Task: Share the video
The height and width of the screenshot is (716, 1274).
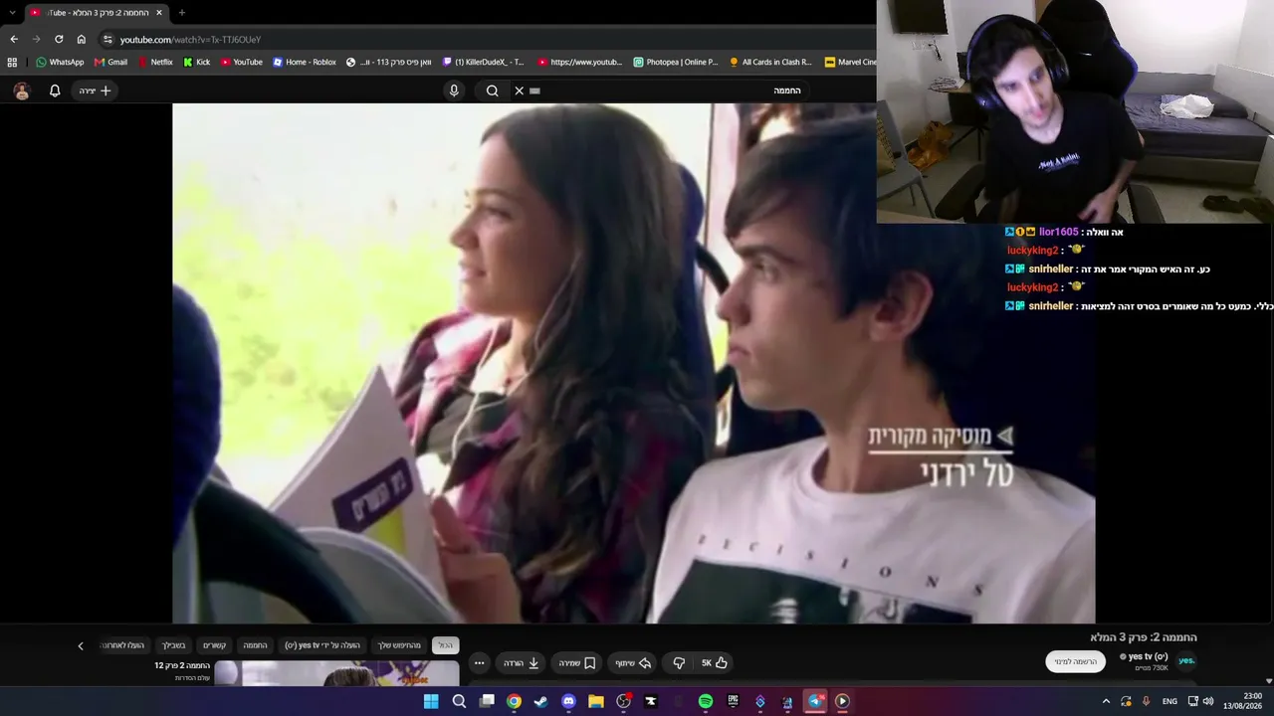Action: click(632, 663)
